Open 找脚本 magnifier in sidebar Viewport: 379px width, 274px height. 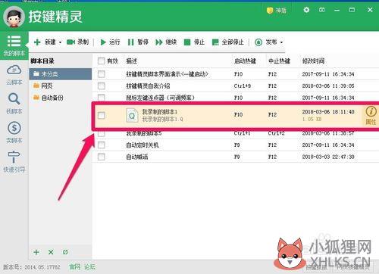14,99
